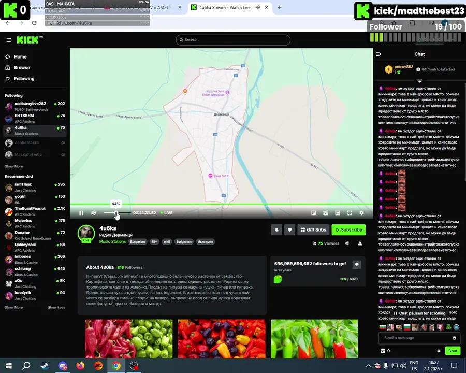Click Gift Subs button
Viewport: 466px width, 373px height.
coord(314,230)
